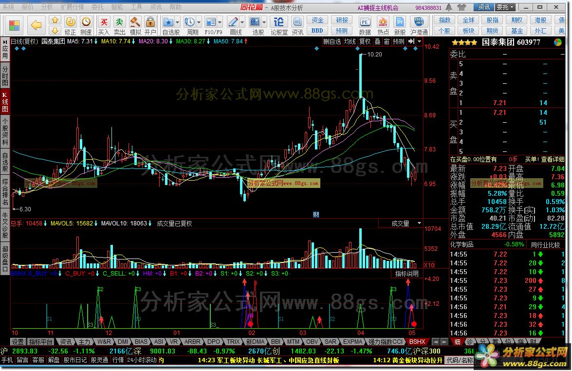Click the down arrow page navigation icon

tap(55, 31)
